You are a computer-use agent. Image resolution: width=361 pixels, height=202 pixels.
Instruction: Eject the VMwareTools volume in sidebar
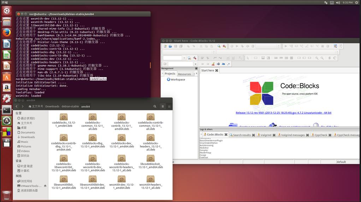(x=45, y=186)
